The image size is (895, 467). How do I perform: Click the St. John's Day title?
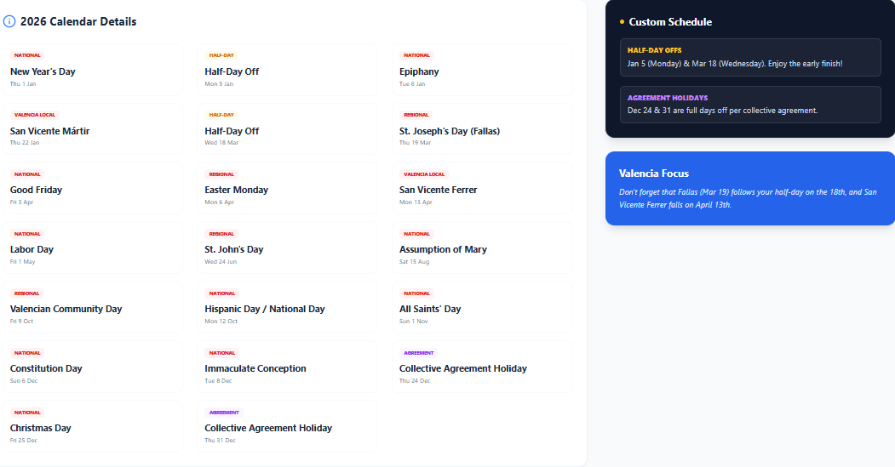pos(234,249)
